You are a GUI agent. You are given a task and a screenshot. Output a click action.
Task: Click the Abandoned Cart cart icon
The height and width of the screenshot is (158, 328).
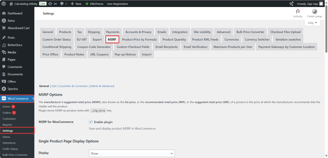coord(4,28)
